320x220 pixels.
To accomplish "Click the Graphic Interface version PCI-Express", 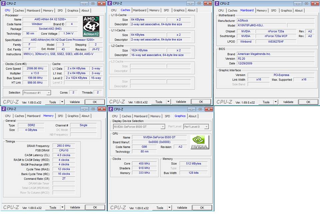I will point(281,75).
